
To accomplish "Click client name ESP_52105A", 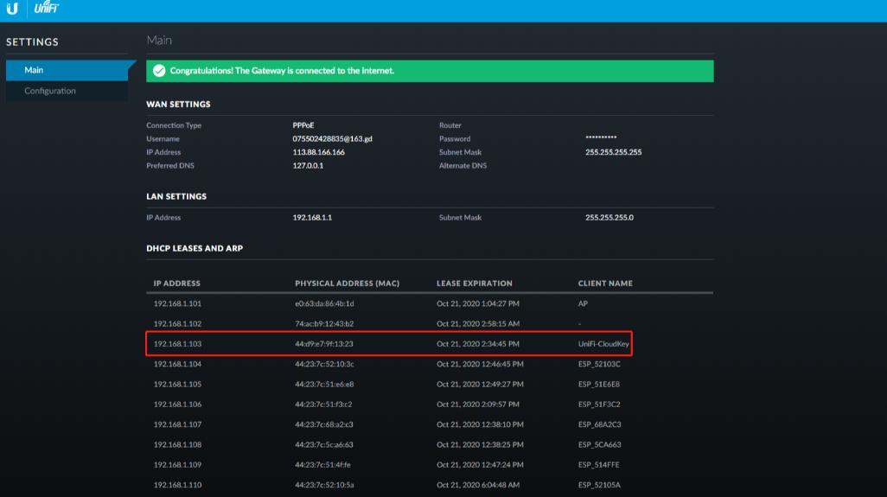I will click(599, 485).
